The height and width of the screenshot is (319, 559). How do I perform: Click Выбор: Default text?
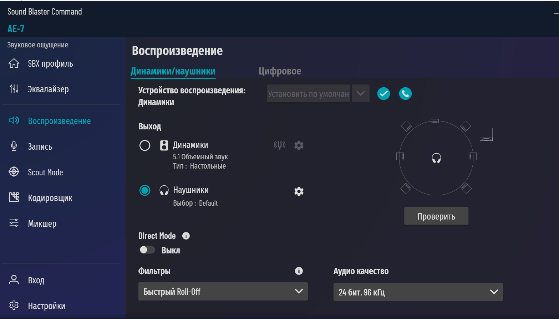point(195,203)
